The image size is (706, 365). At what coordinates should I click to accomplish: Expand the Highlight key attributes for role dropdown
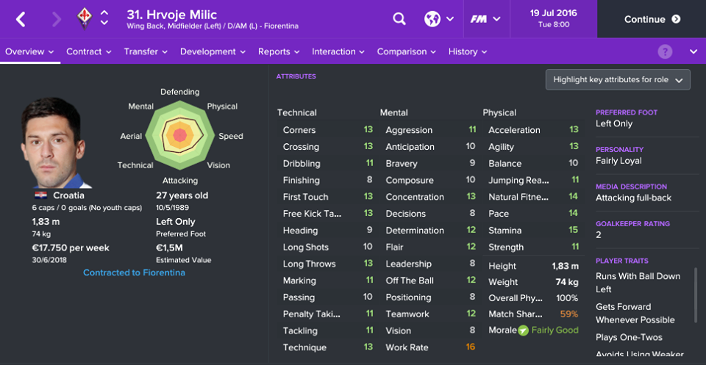tap(618, 80)
